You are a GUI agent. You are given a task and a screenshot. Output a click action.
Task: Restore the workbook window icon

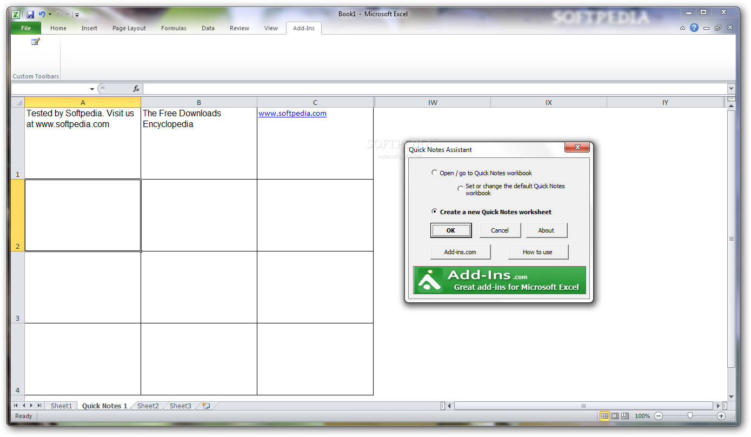coord(717,28)
